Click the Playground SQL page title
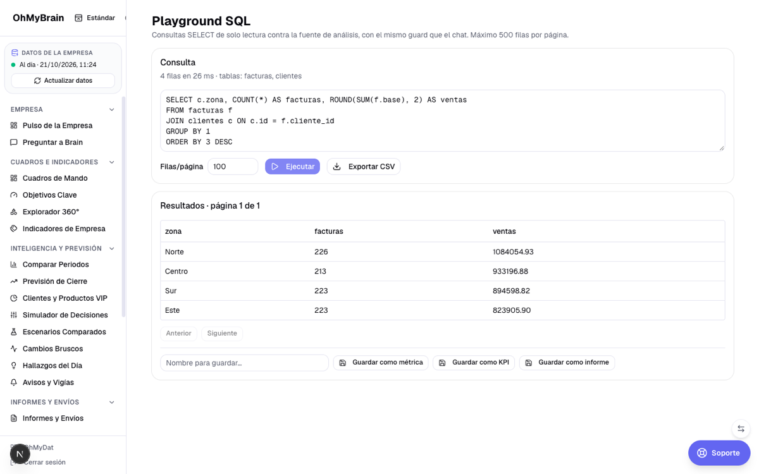The image size is (759, 474). click(x=201, y=21)
